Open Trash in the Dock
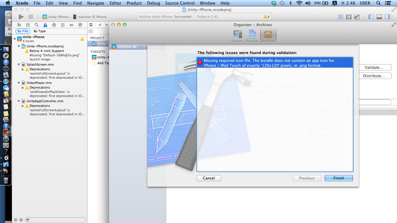This screenshot has height=223, width=397. pyautogui.click(x=6, y=180)
